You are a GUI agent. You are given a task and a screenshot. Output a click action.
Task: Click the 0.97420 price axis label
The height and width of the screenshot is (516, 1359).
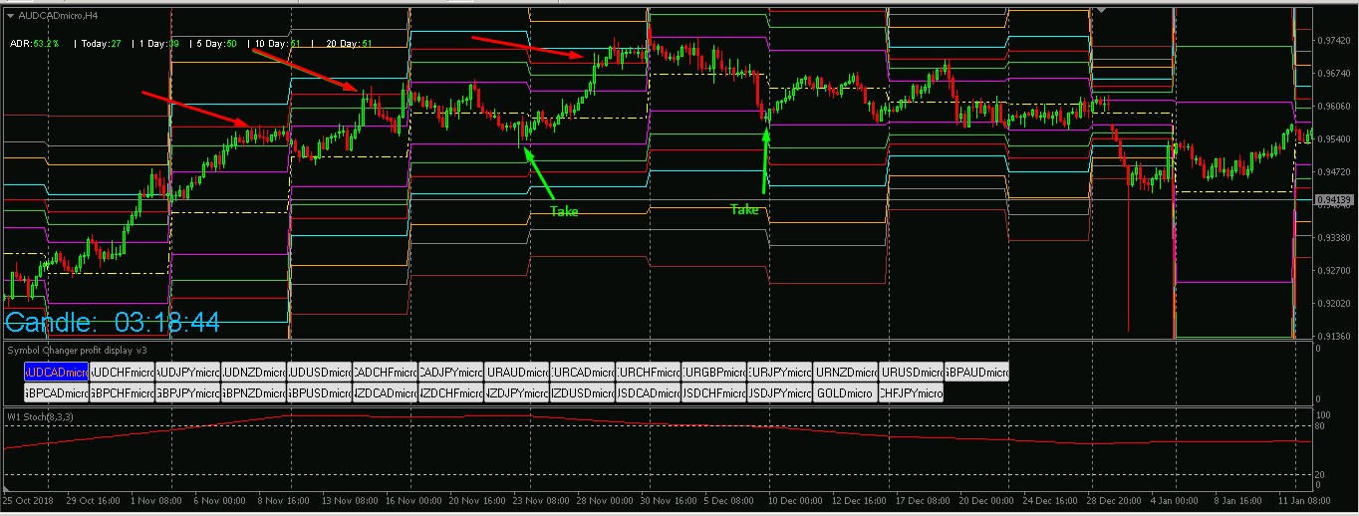pyautogui.click(x=1333, y=41)
